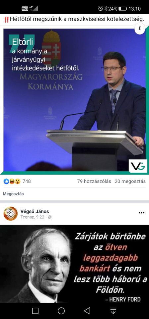Viewport: 149px width, 319px height.
Task: Open the like reaction icon
Action: pos(6,181)
